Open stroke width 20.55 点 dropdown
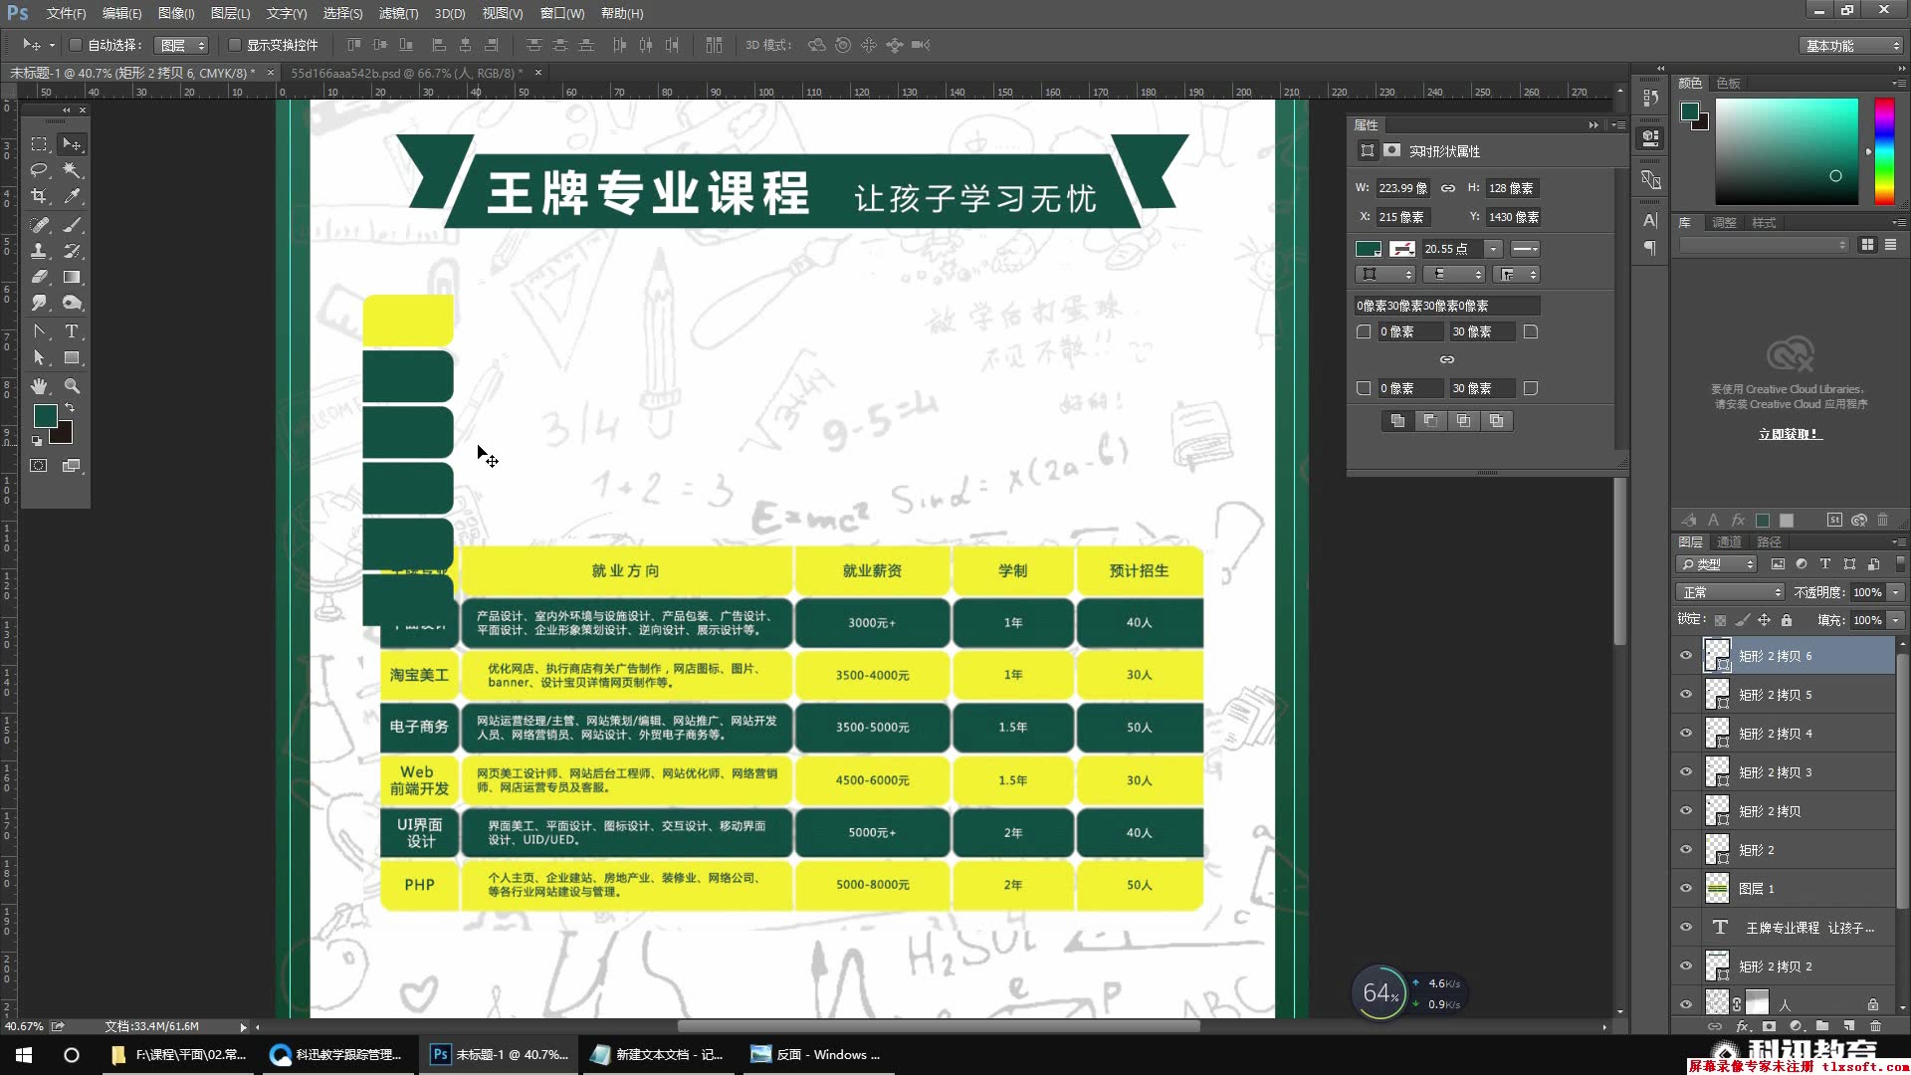 (x=1493, y=249)
